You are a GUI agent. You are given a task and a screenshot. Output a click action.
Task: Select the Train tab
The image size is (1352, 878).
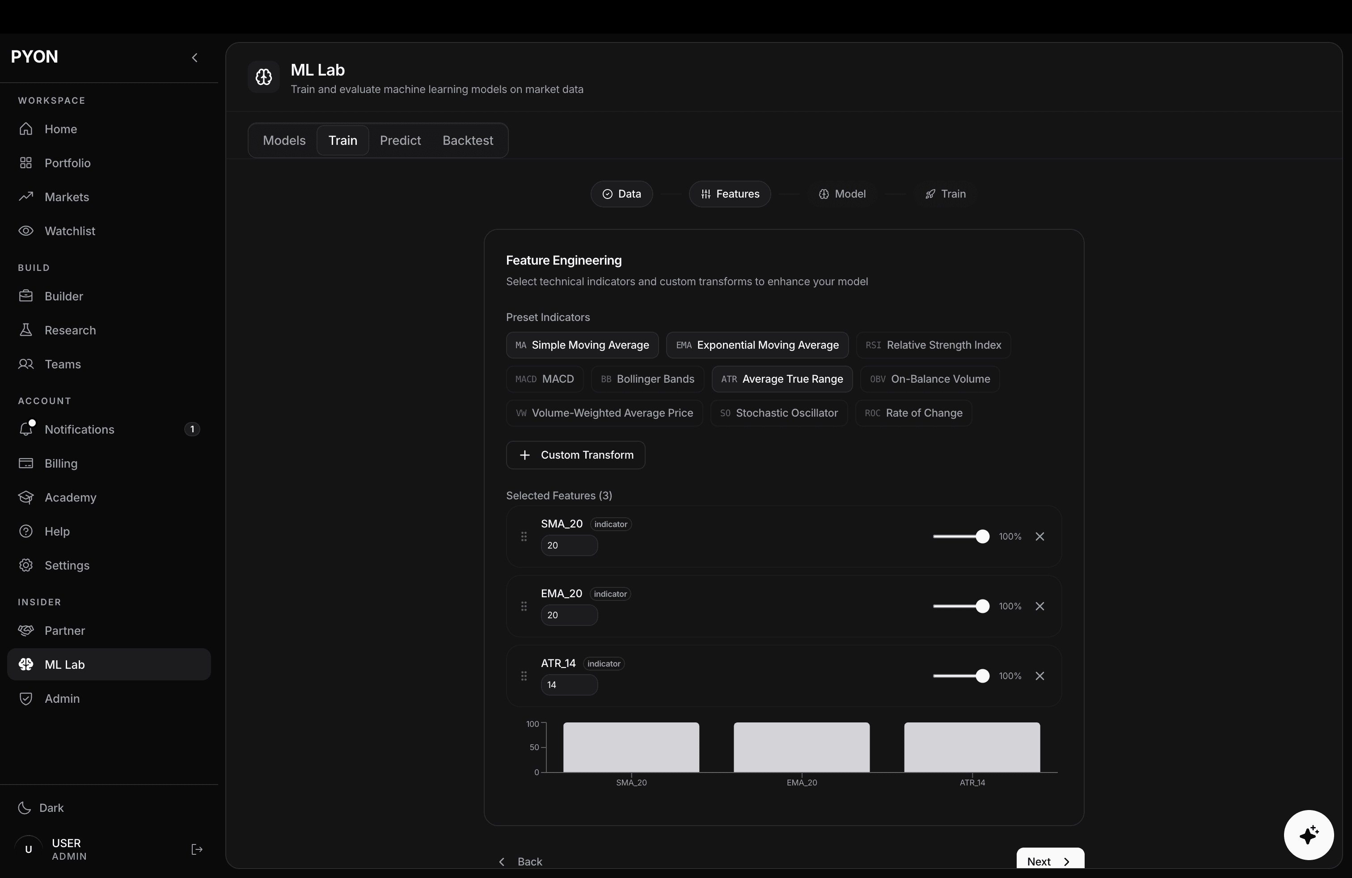pos(342,140)
